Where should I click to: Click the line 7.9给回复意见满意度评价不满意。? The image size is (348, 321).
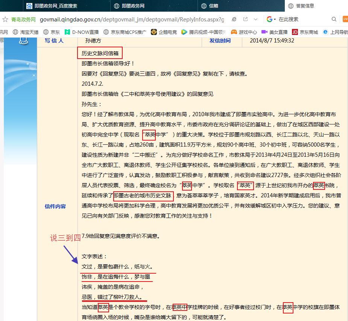[x=121, y=236]
